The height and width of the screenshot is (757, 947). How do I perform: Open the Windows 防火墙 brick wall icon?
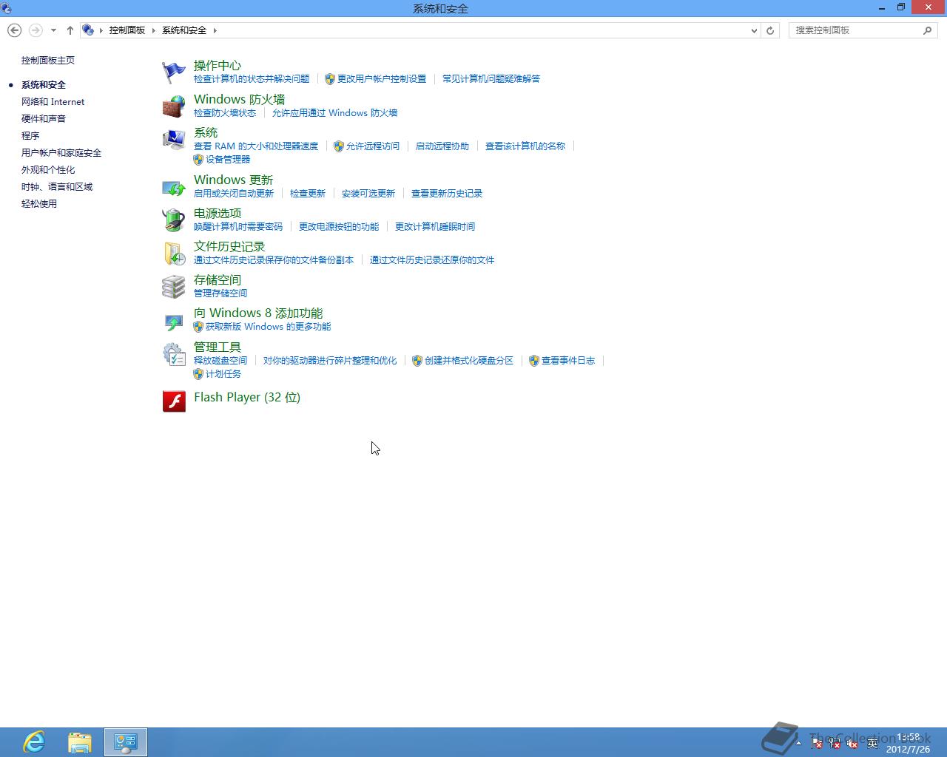[x=174, y=106]
